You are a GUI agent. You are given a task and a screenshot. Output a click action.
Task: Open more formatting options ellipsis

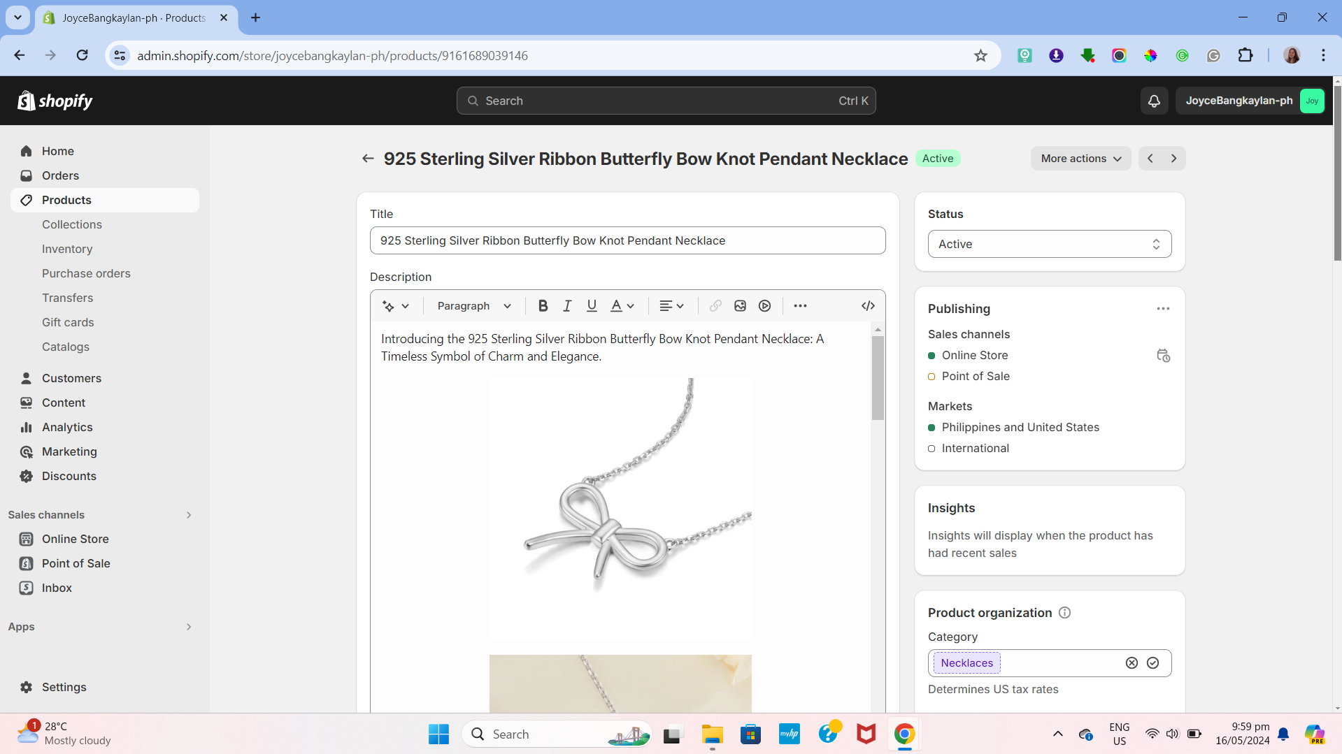pyautogui.click(x=800, y=306)
